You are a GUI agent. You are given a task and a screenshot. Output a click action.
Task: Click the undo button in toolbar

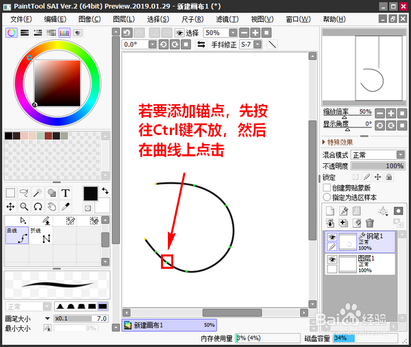127,33
